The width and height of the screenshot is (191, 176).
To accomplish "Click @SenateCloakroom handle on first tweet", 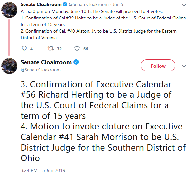I will tap(89, 5).
